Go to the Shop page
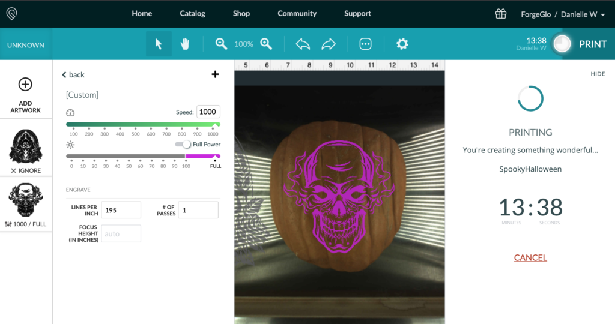The height and width of the screenshot is (324, 615). [241, 13]
